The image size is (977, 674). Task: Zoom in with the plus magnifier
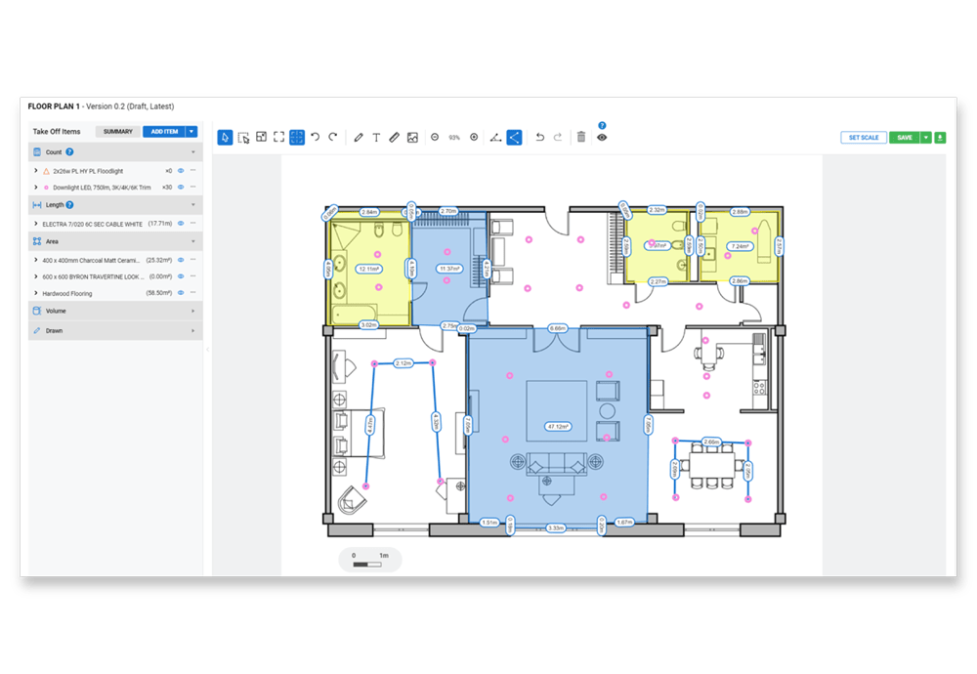474,137
